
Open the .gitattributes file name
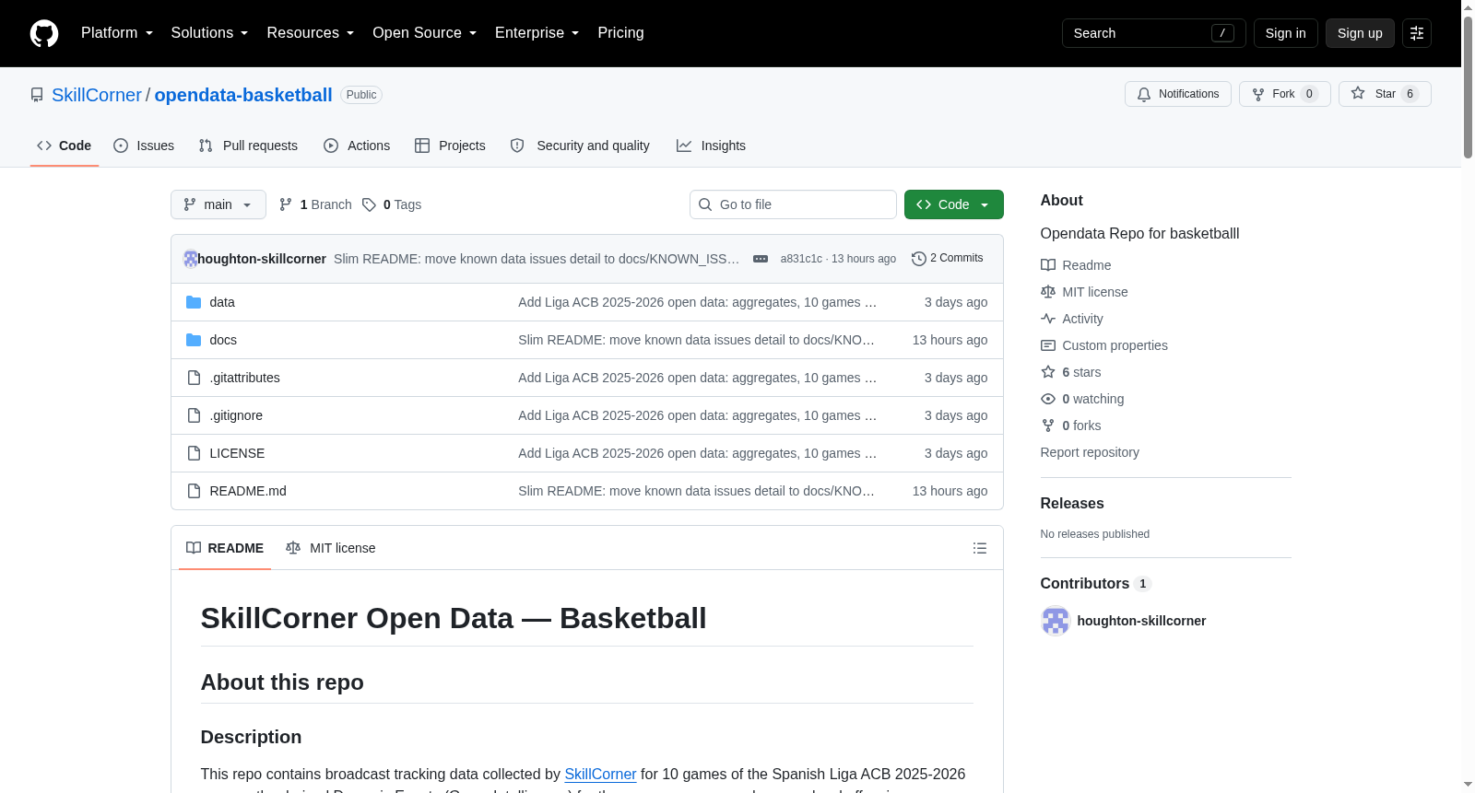tap(244, 378)
